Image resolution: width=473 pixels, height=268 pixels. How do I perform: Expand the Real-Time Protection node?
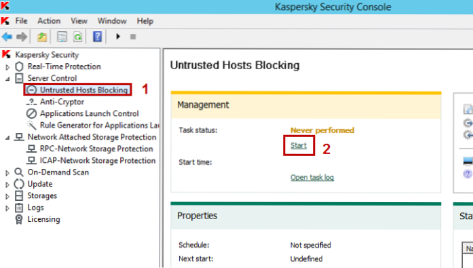point(7,67)
